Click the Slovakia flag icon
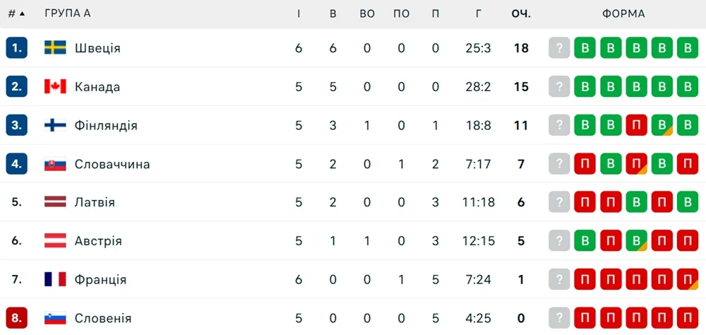The width and height of the screenshot is (706, 335). 55,164
